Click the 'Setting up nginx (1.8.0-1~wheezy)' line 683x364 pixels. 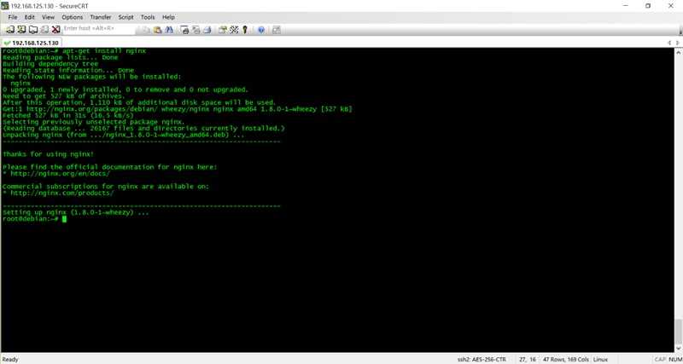pyautogui.click(x=76, y=212)
